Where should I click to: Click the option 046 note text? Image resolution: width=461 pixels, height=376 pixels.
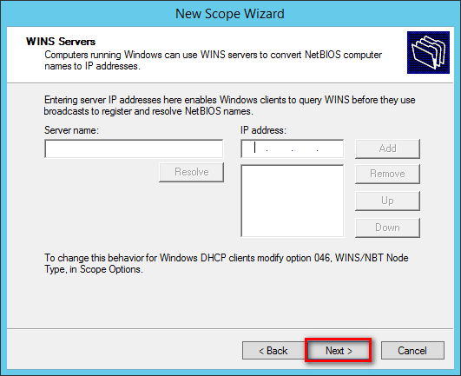click(x=227, y=263)
